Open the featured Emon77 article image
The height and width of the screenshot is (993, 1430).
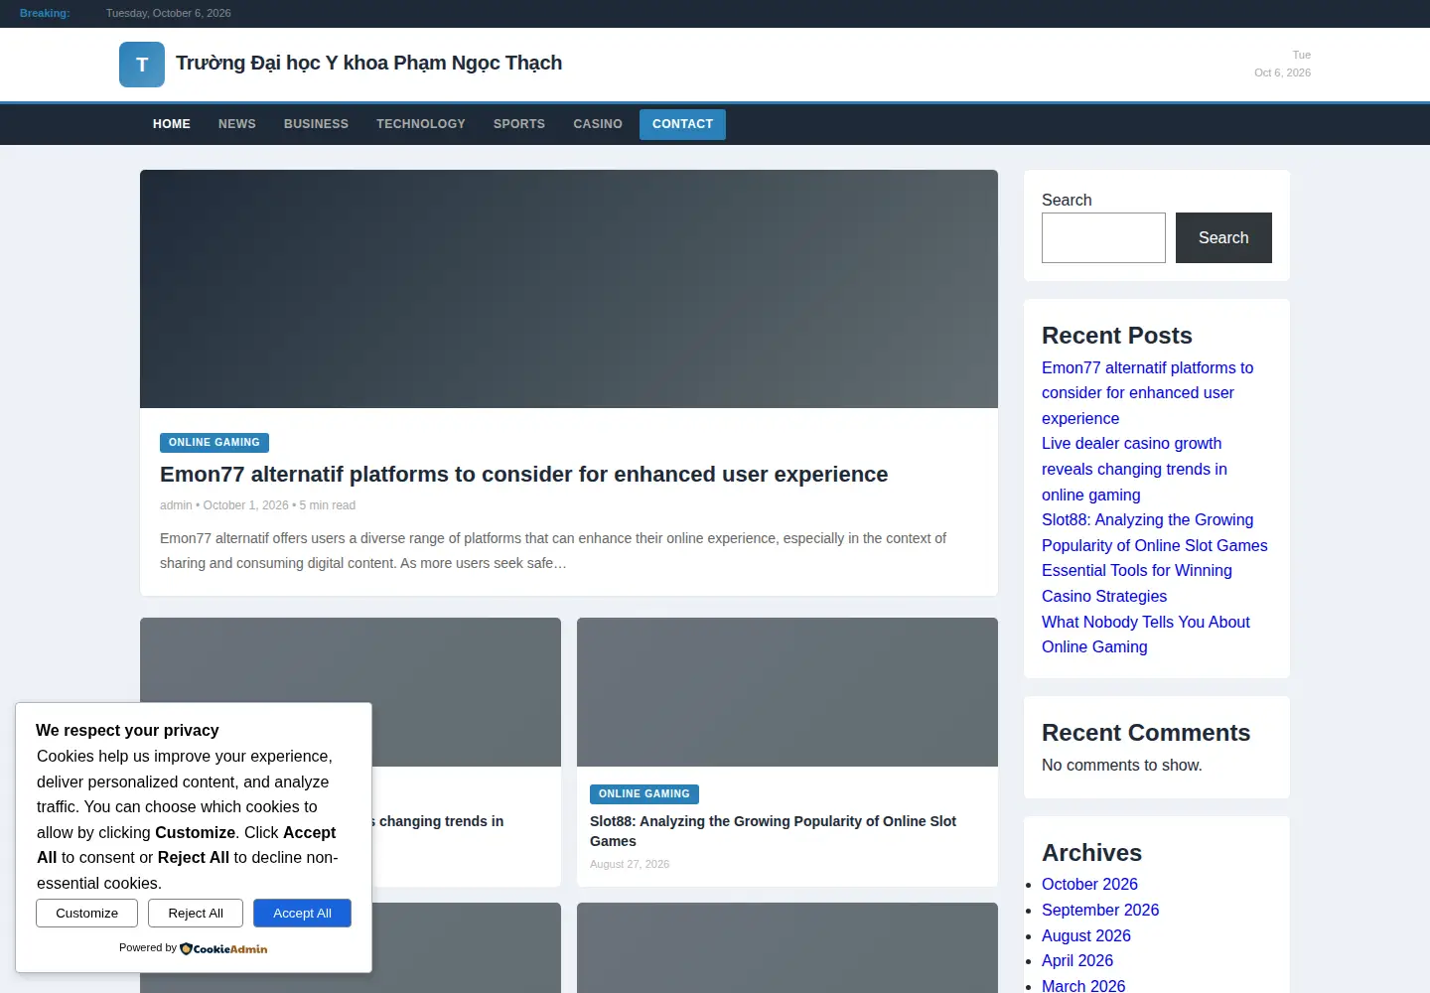(x=569, y=289)
